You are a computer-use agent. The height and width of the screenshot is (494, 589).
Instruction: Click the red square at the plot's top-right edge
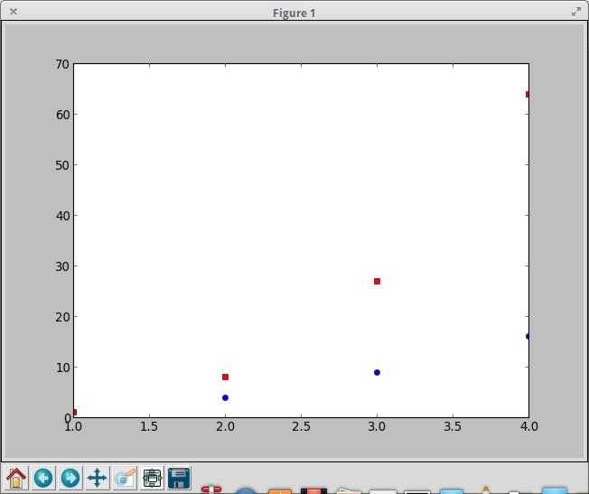[527, 94]
